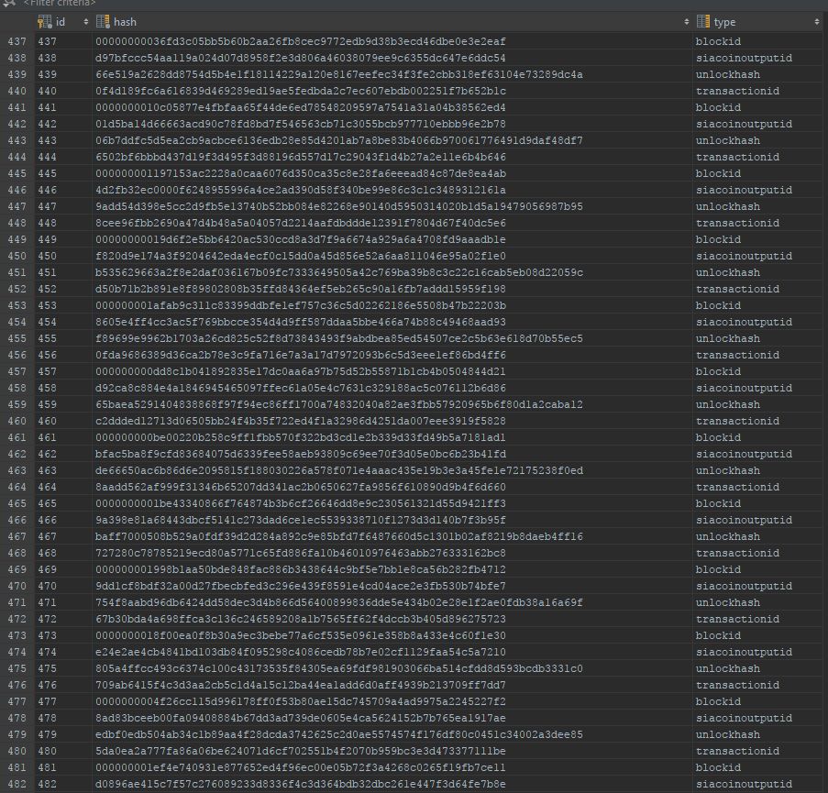828x793 pixels.
Task: Select hash cell starting d50b71b2b891e8f8
Action: (x=392, y=289)
